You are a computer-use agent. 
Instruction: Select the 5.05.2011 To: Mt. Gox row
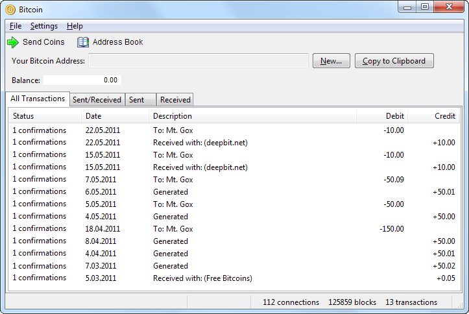[234, 204]
